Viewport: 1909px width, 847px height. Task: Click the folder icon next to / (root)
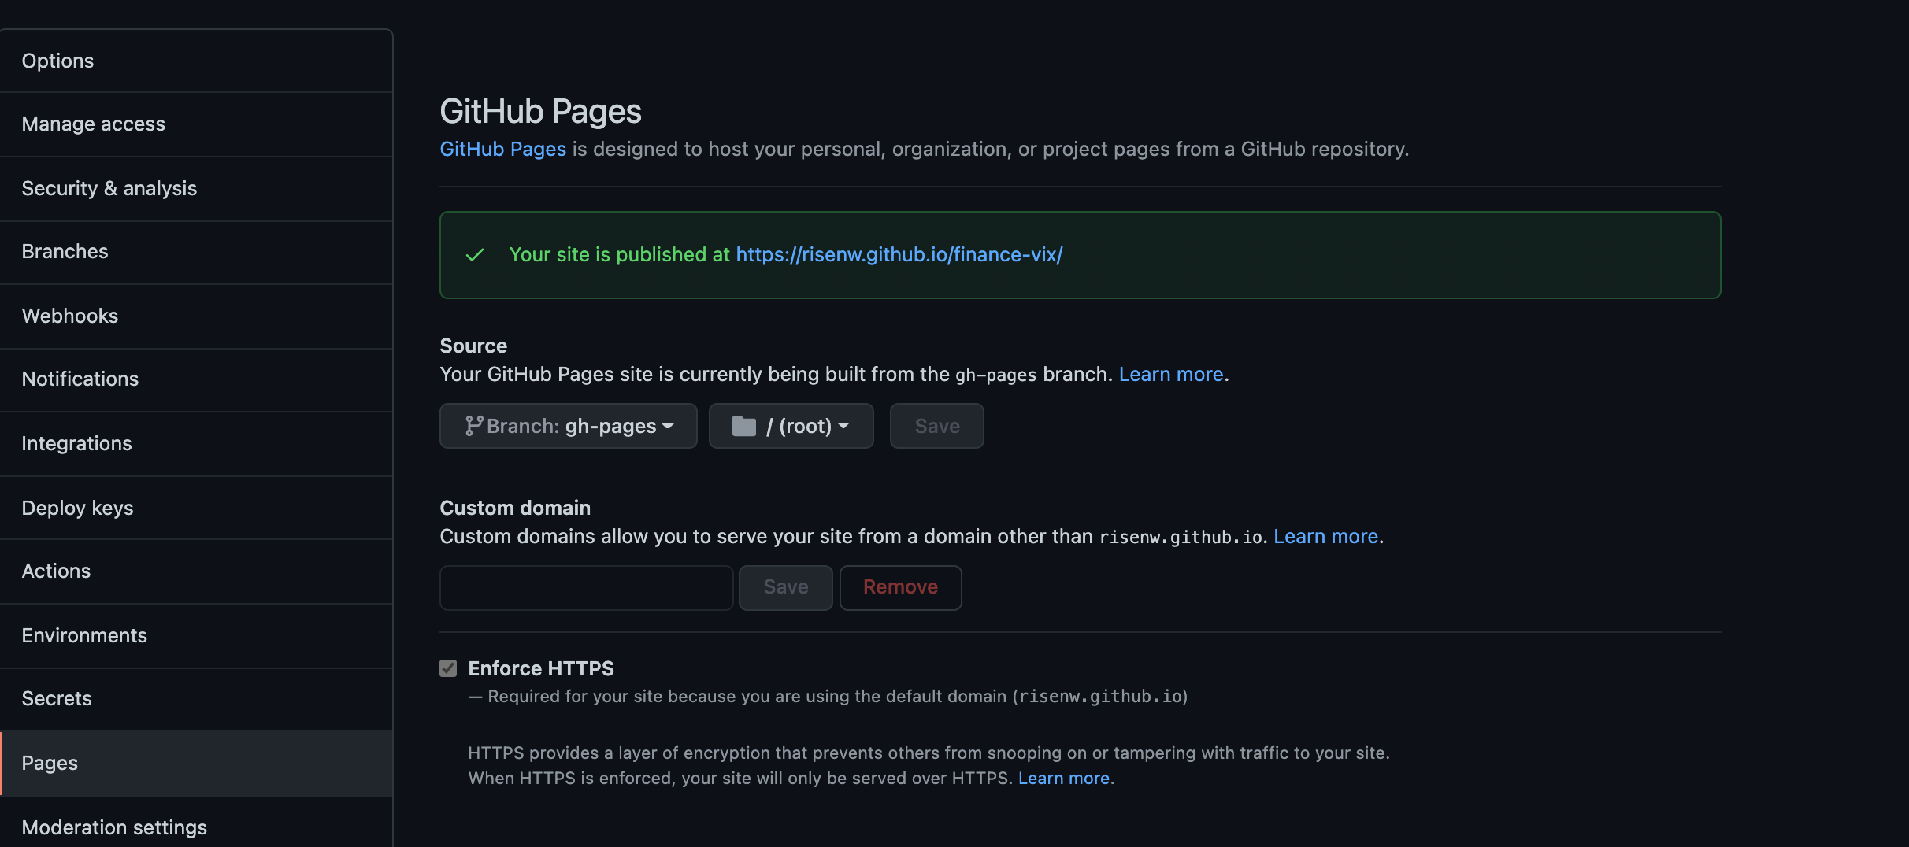coord(743,426)
